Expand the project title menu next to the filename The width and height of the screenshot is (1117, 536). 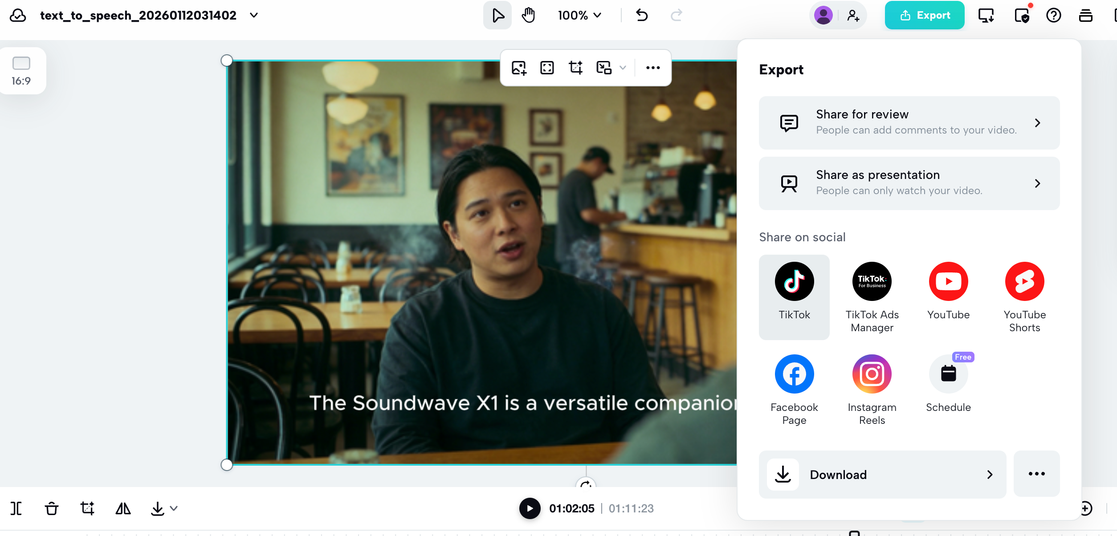click(x=254, y=15)
